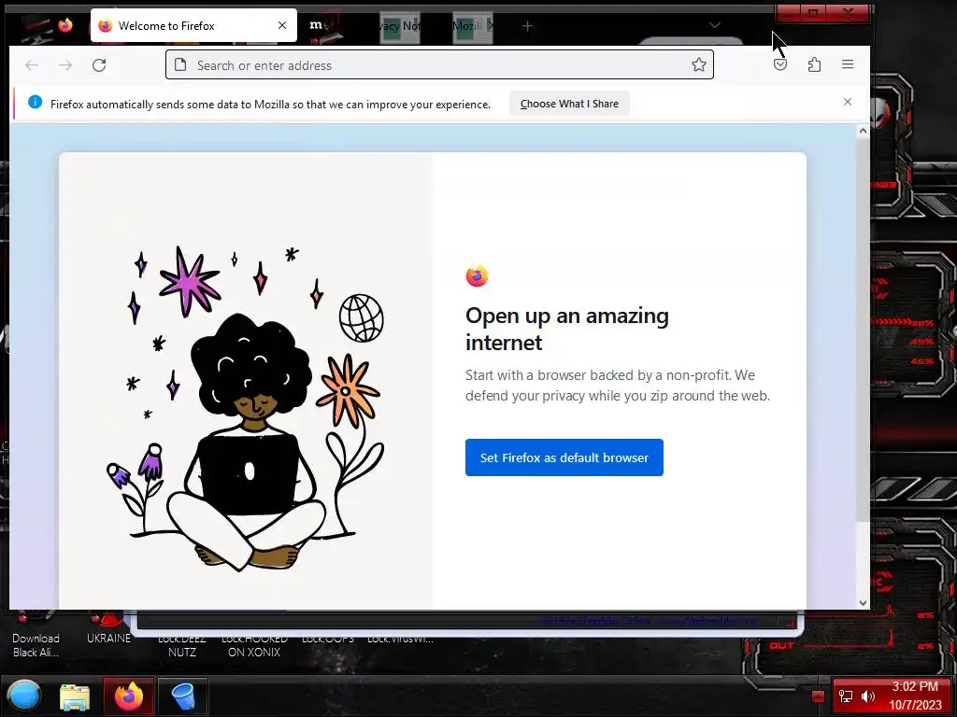Click the info icon in notification bar

point(36,102)
